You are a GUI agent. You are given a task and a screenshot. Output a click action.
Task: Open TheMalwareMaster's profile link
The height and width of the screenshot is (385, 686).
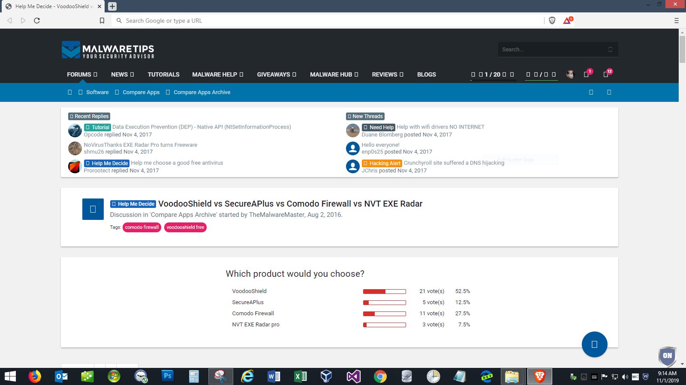tap(277, 215)
